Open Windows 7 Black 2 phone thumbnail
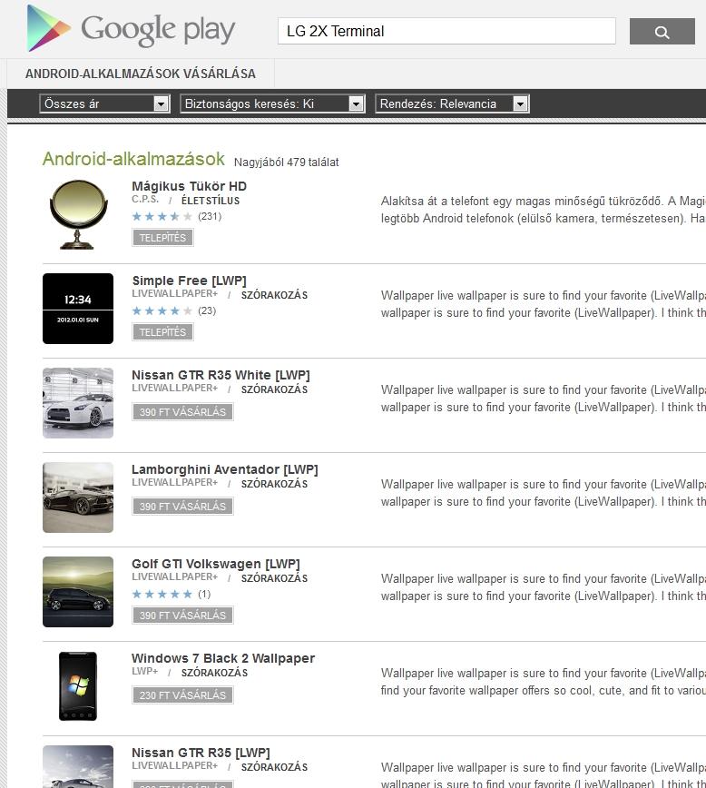 tap(78, 686)
